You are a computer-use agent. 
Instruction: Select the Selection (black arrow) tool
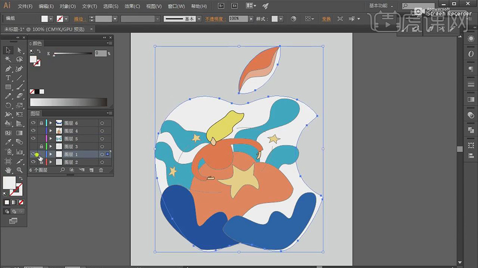tap(8, 50)
